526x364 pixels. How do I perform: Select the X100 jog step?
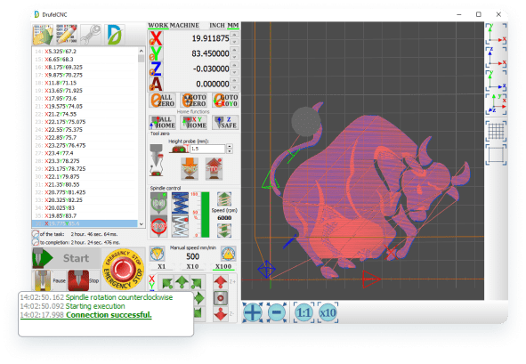pos(223,266)
